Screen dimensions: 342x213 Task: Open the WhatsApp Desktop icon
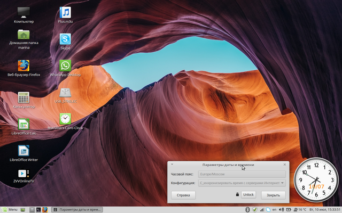pos(65,65)
